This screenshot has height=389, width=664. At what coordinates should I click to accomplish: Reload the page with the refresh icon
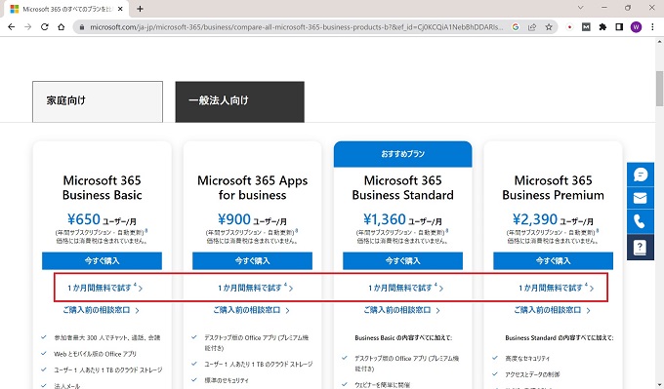click(x=45, y=27)
